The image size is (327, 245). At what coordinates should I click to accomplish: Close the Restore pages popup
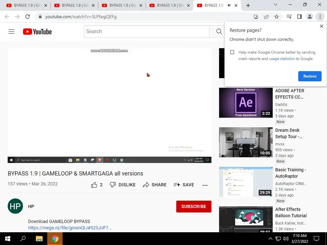[x=321, y=26]
